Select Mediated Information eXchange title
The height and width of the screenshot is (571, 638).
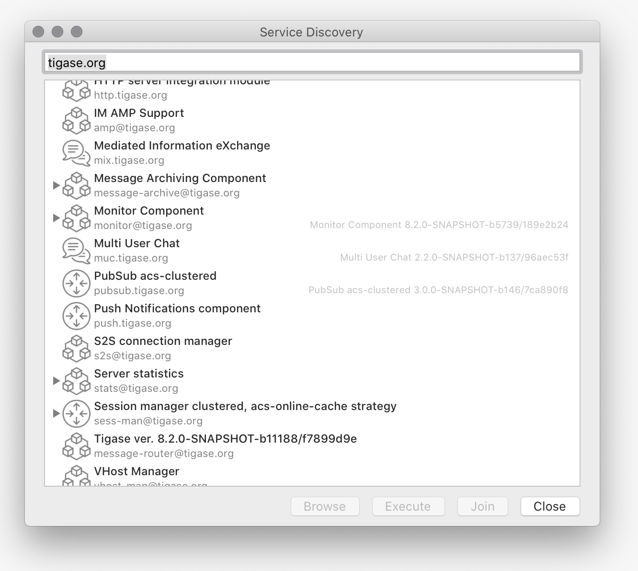pyautogui.click(x=182, y=146)
